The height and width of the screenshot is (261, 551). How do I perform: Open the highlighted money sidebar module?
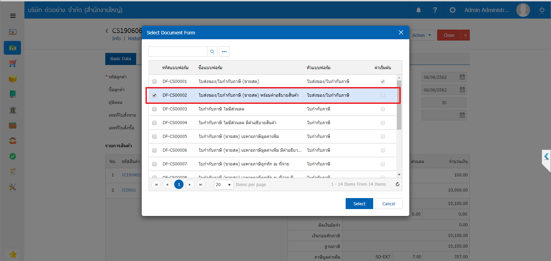tap(12, 48)
